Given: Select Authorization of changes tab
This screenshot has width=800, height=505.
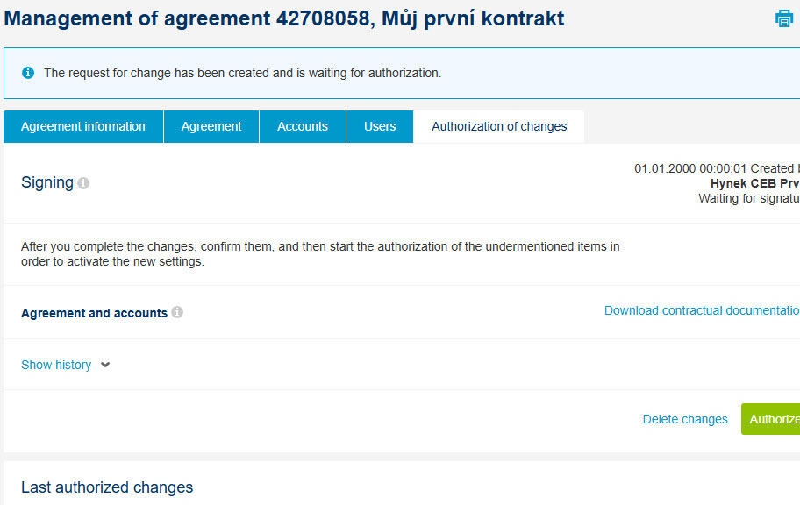Looking at the screenshot, I should click(499, 126).
